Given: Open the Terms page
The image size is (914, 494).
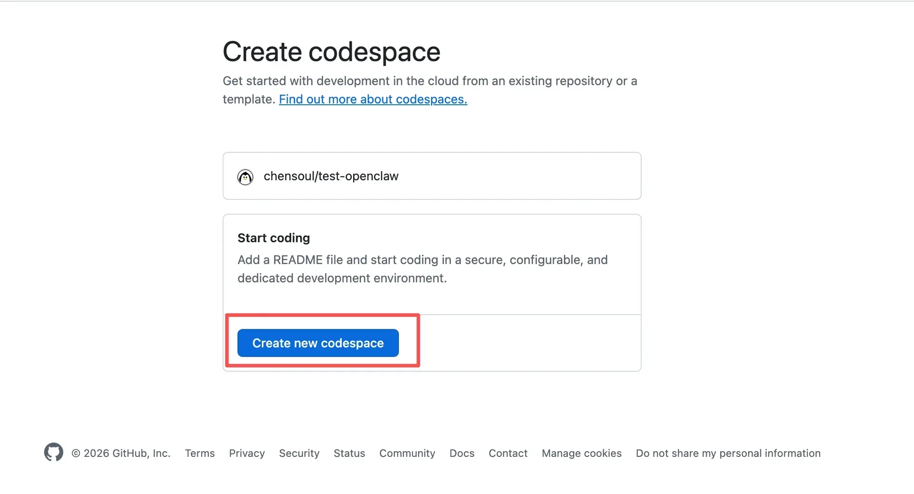Looking at the screenshot, I should point(199,453).
